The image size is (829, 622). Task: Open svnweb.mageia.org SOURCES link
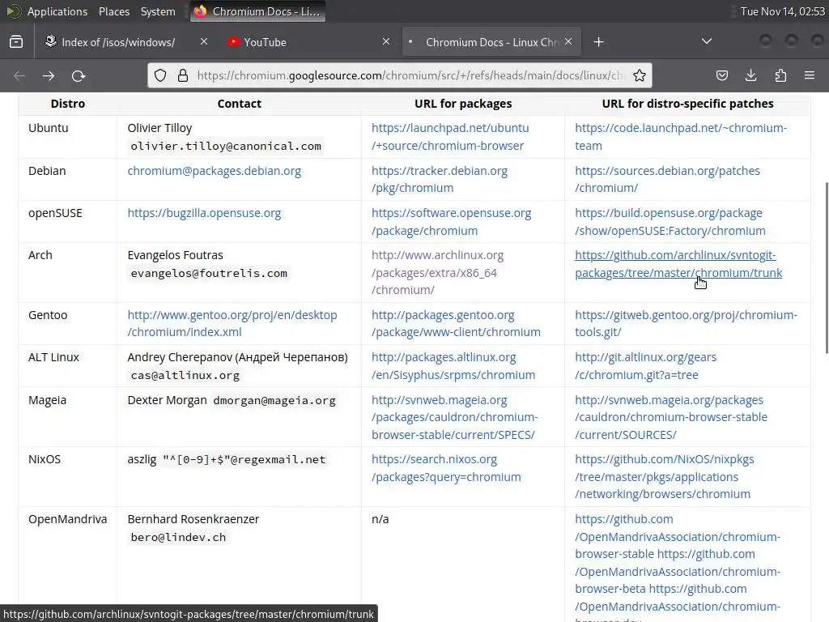click(671, 417)
